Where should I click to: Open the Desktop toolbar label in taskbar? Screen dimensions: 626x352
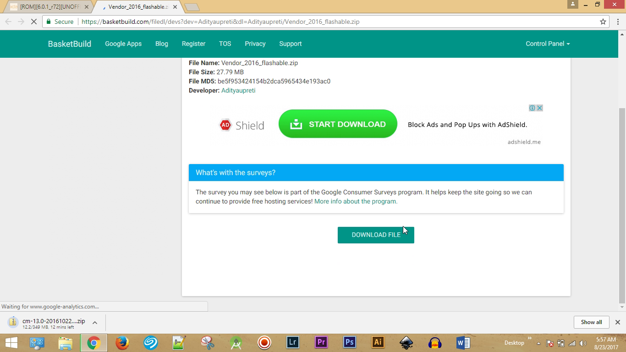click(514, 343)
